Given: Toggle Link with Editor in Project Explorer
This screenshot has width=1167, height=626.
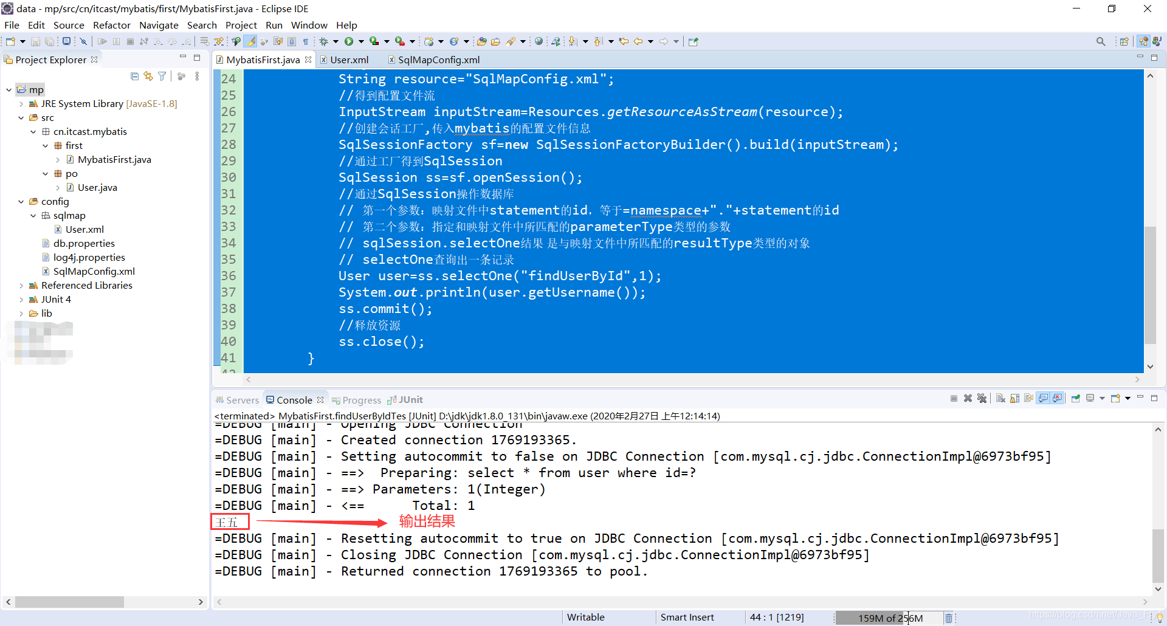Looking at the screenshot, I should [x=148, y=76].
